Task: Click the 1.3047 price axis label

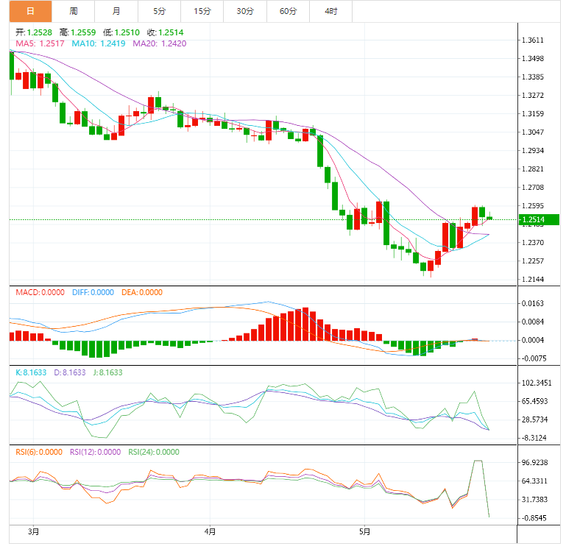Action: point(533,132)
